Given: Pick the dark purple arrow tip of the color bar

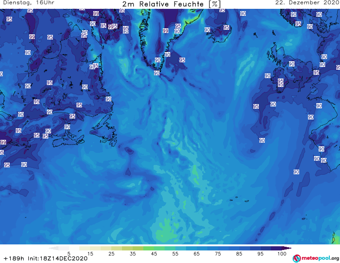Looking at the screenshot, I should coord(287,248).
